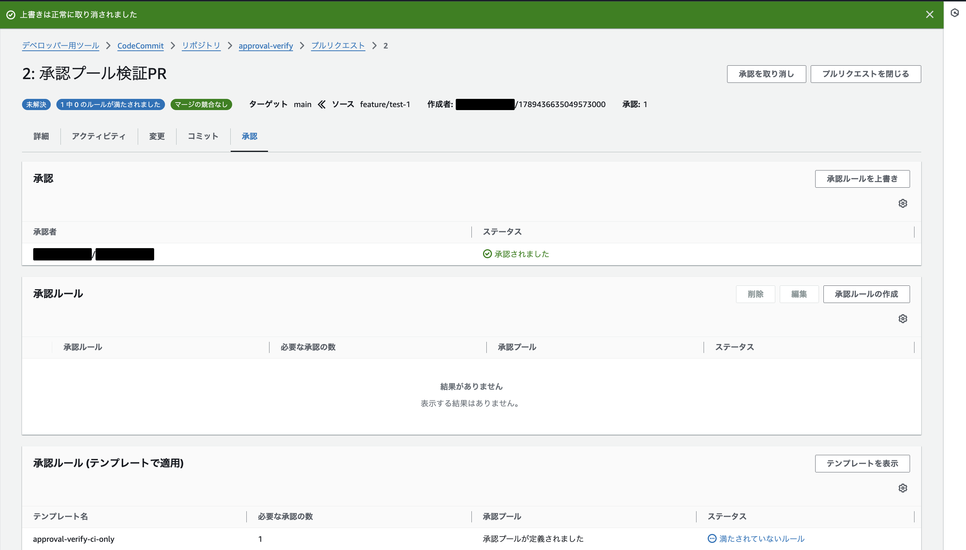Click the ステータス header in approvers table
Screen dimensions: 966x550
click(x=502, y=232)
